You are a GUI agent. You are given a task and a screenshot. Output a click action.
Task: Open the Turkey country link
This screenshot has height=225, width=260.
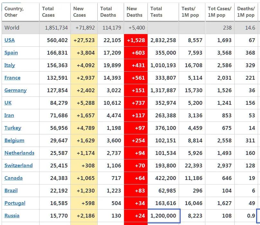[13, 128]
